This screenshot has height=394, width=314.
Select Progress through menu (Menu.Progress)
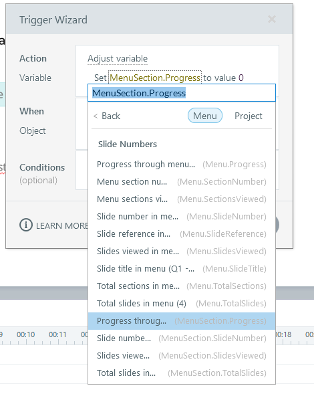[x=182, y=165]
